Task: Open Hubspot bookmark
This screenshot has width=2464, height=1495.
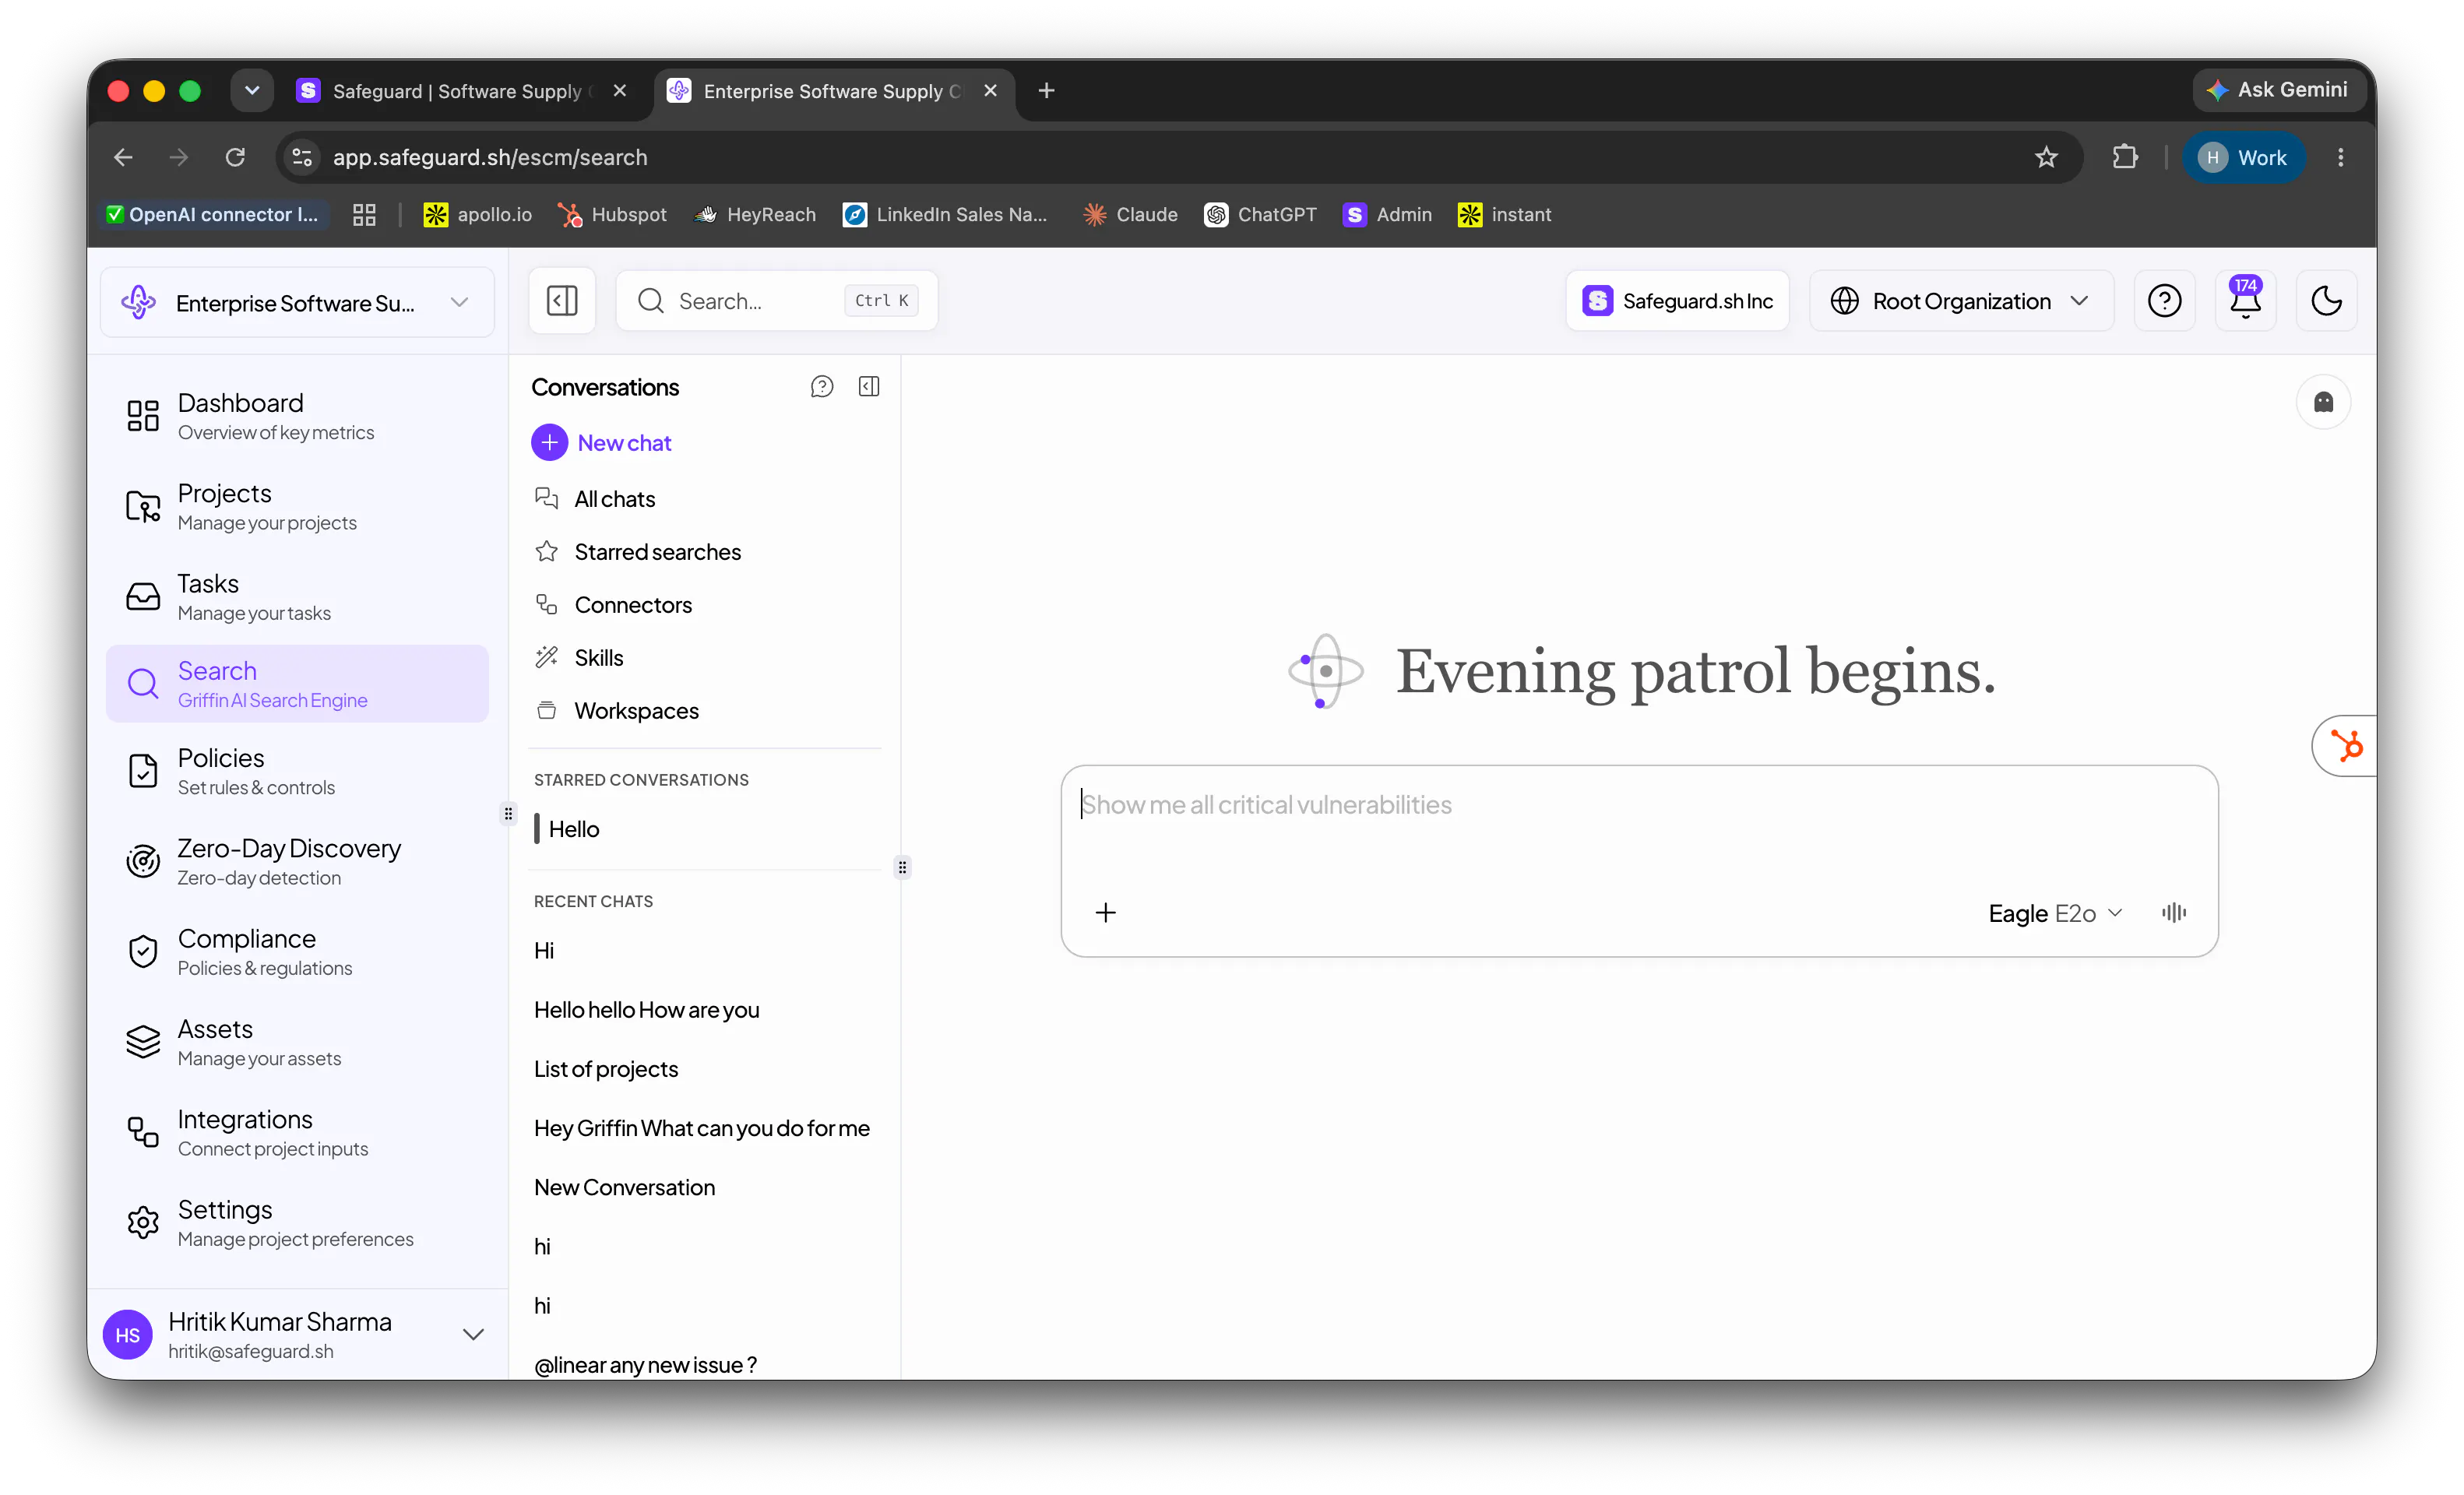Action: click(x=613, y=214)
